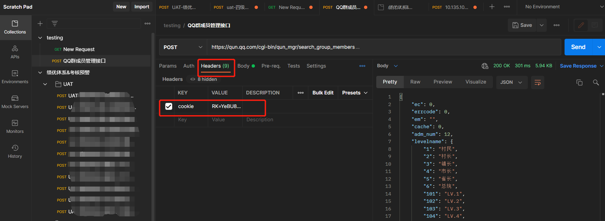The width and height of the screenshot is (605, 221).
Task: Switch to the Headers (9) tab
Action: (215, 66)
